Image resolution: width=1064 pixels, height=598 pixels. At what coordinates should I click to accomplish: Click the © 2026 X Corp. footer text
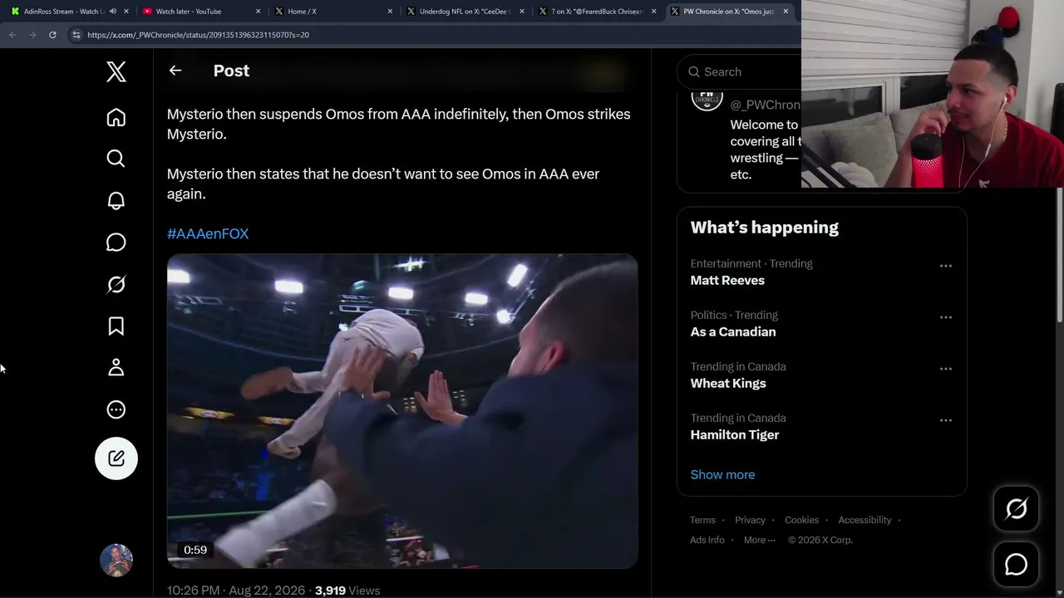(820, 540)
